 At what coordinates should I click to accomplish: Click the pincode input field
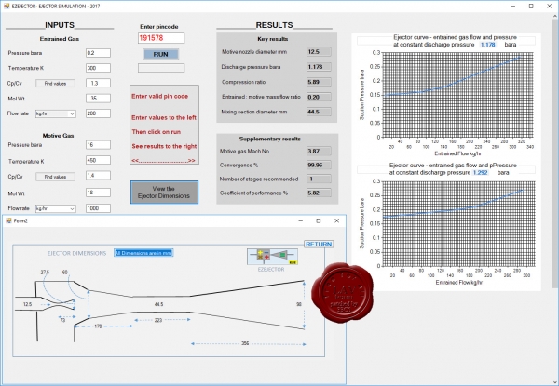pyautogui.click(x=161, y=38)
